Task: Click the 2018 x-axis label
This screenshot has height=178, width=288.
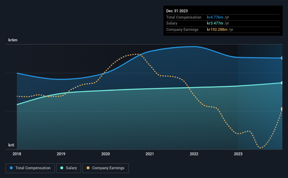Action: point(17,154)
